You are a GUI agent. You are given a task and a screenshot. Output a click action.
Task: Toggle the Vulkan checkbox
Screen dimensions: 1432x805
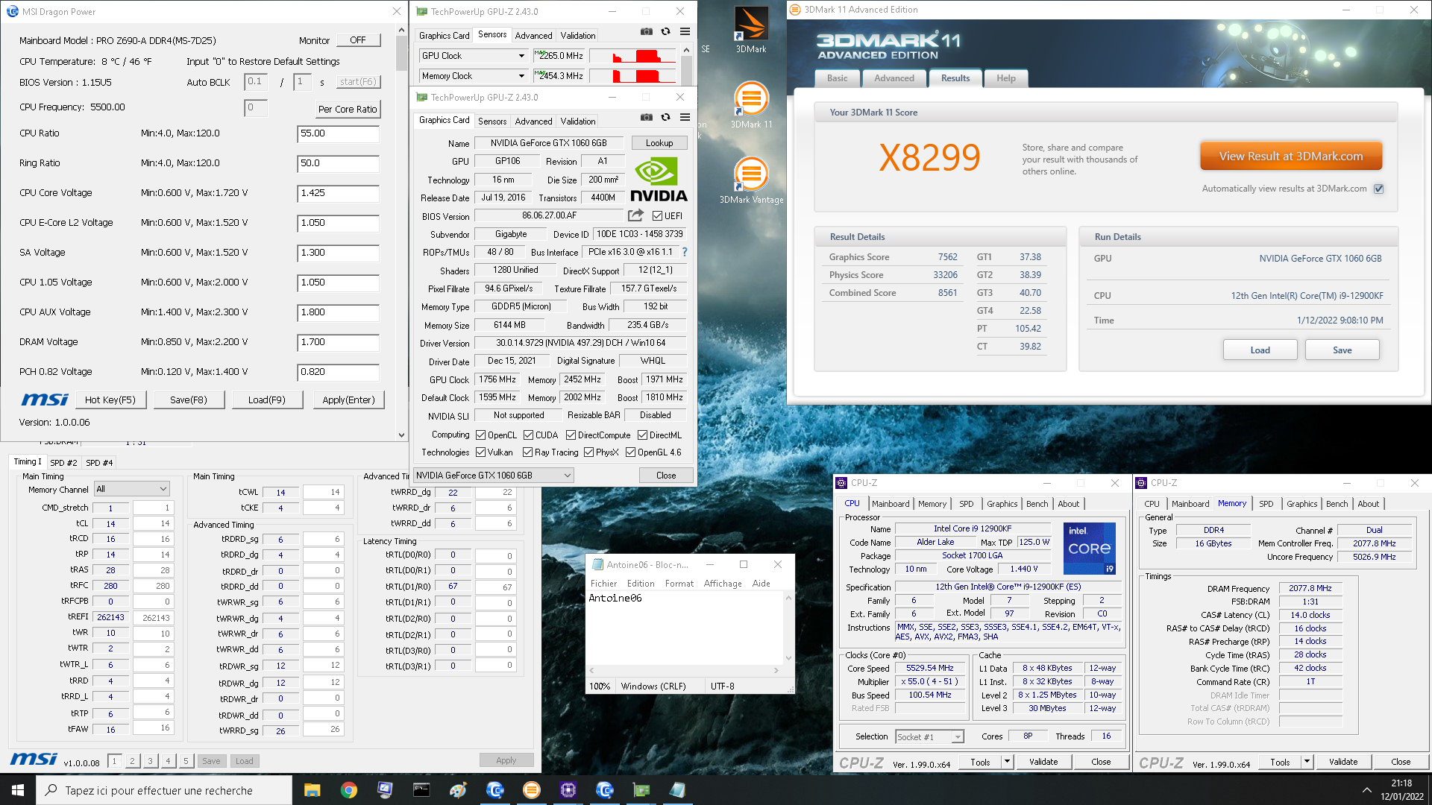(x=480, y=452)
